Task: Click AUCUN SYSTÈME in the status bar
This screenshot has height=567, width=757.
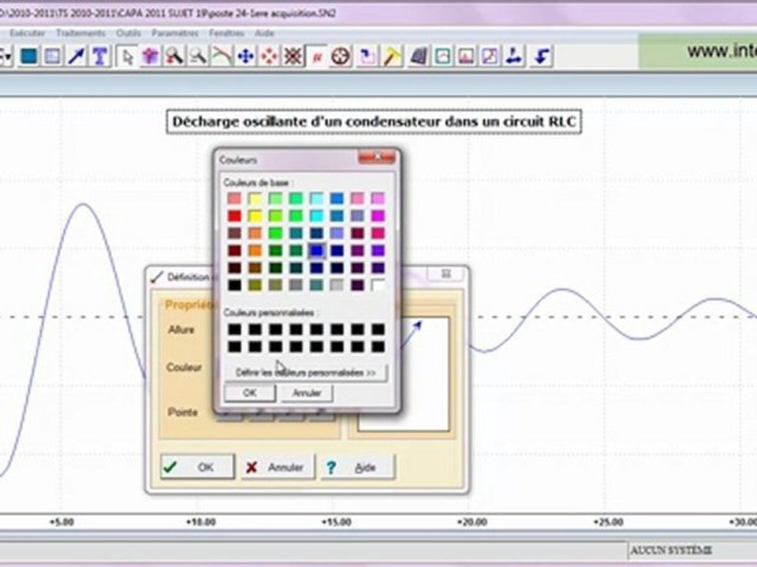Action: (671, 550)
